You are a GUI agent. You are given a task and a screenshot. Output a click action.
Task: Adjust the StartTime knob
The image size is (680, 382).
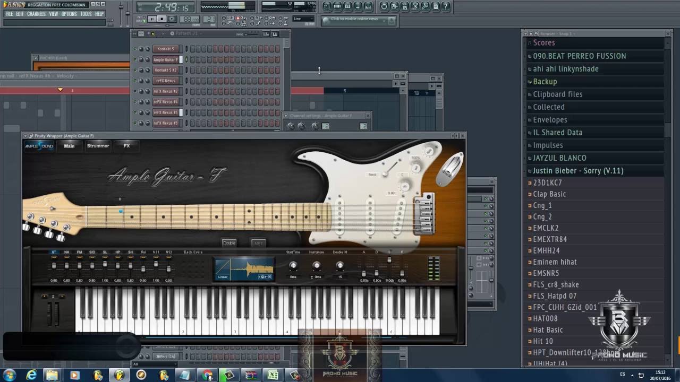pos(293,265)
